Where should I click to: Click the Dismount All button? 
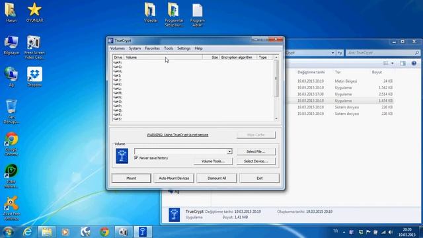[x=217, y=178]
